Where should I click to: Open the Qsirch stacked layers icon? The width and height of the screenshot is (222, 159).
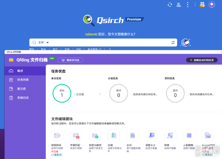click(179, 5)
